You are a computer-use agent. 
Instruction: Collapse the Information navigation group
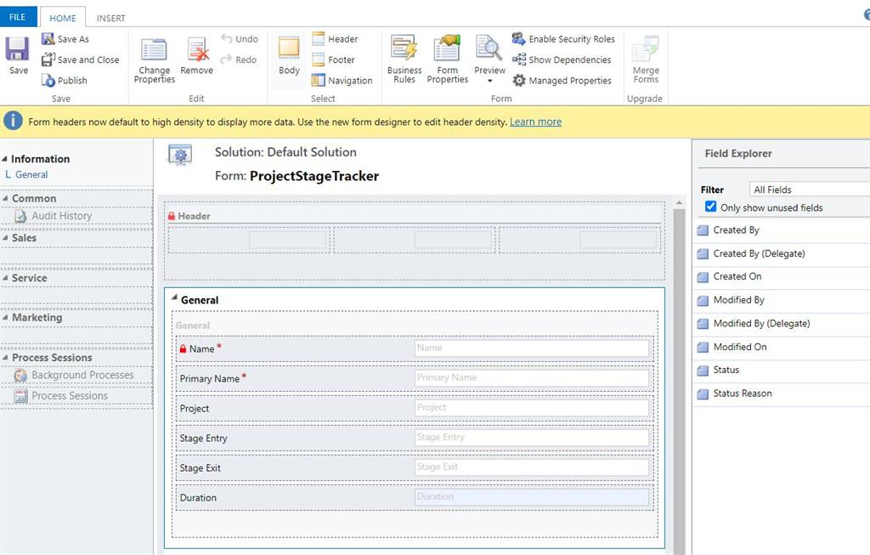coord(4,159)
